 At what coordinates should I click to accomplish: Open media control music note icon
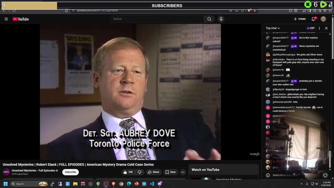point(304,10)
